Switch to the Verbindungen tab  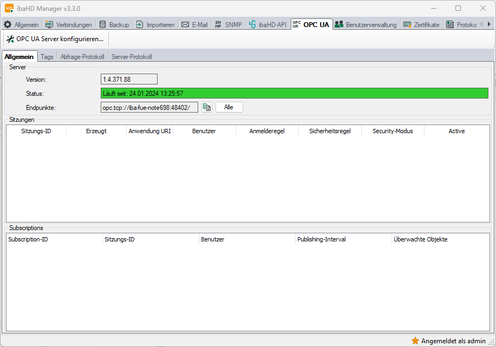[68, 25]
